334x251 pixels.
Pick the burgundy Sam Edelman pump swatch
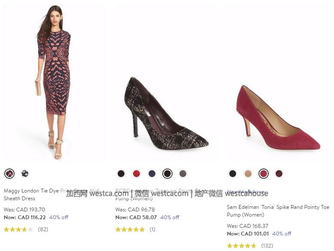(279, 173)
